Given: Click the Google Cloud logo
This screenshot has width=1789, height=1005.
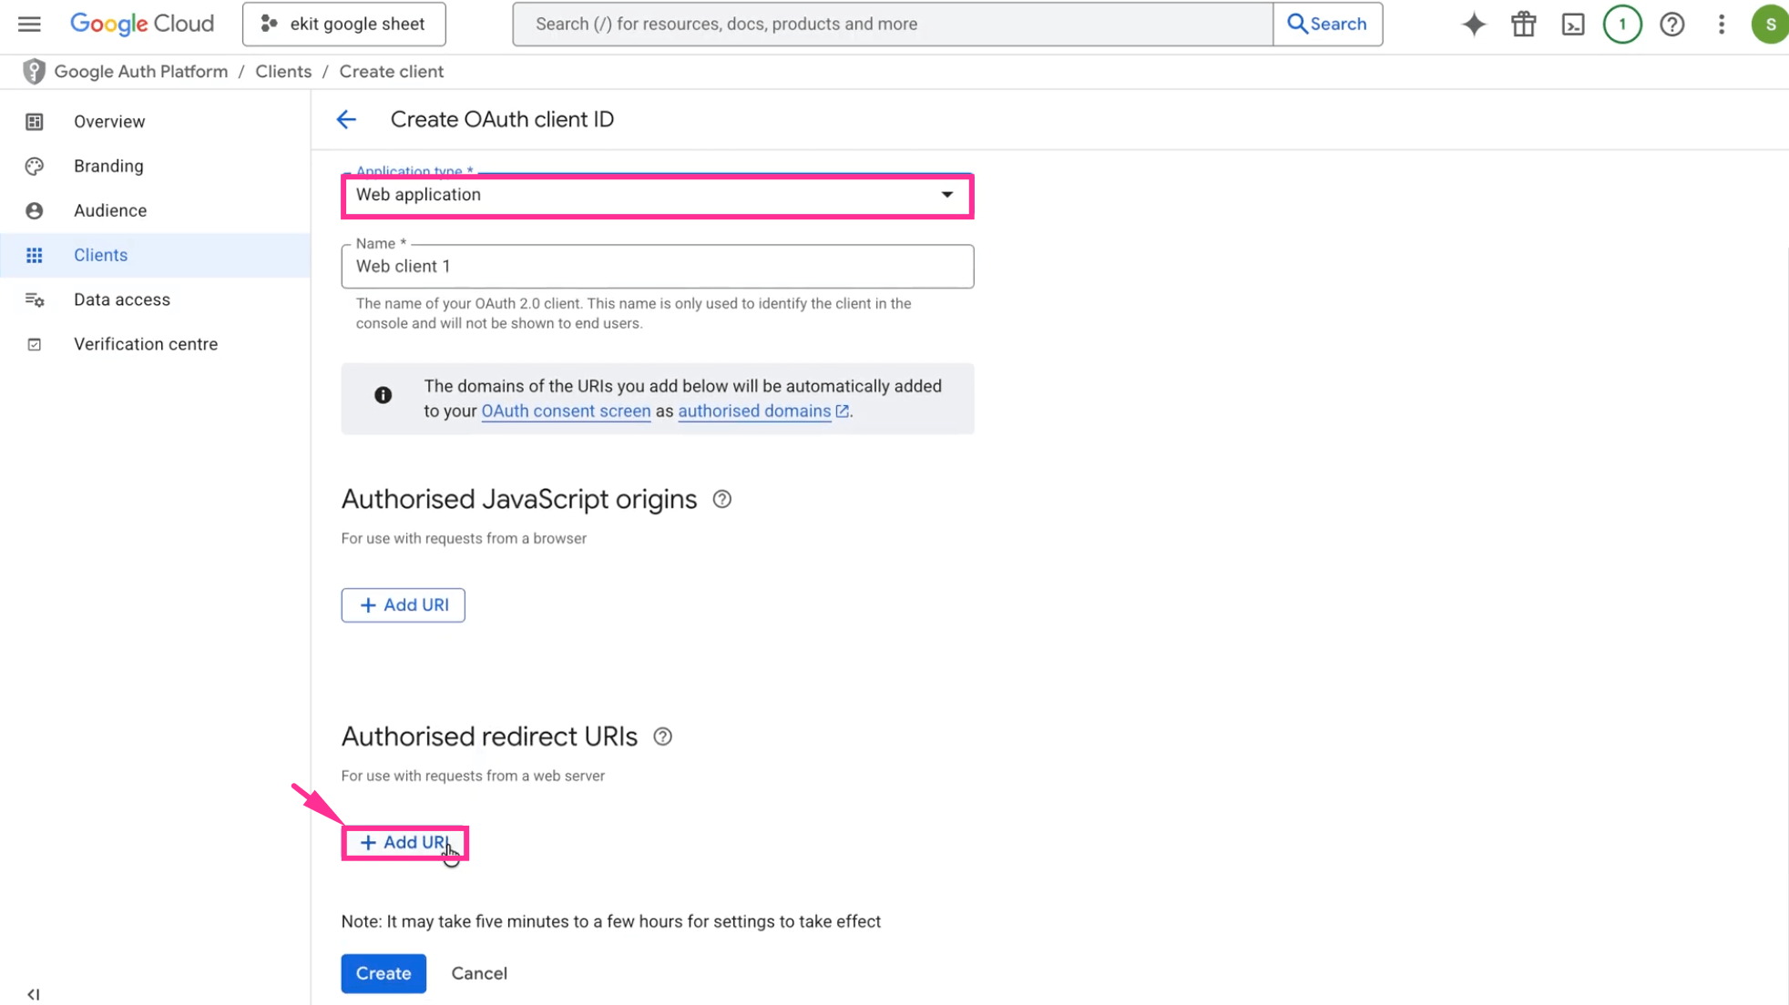Looking at the screenshot, I should click(142, 24).
